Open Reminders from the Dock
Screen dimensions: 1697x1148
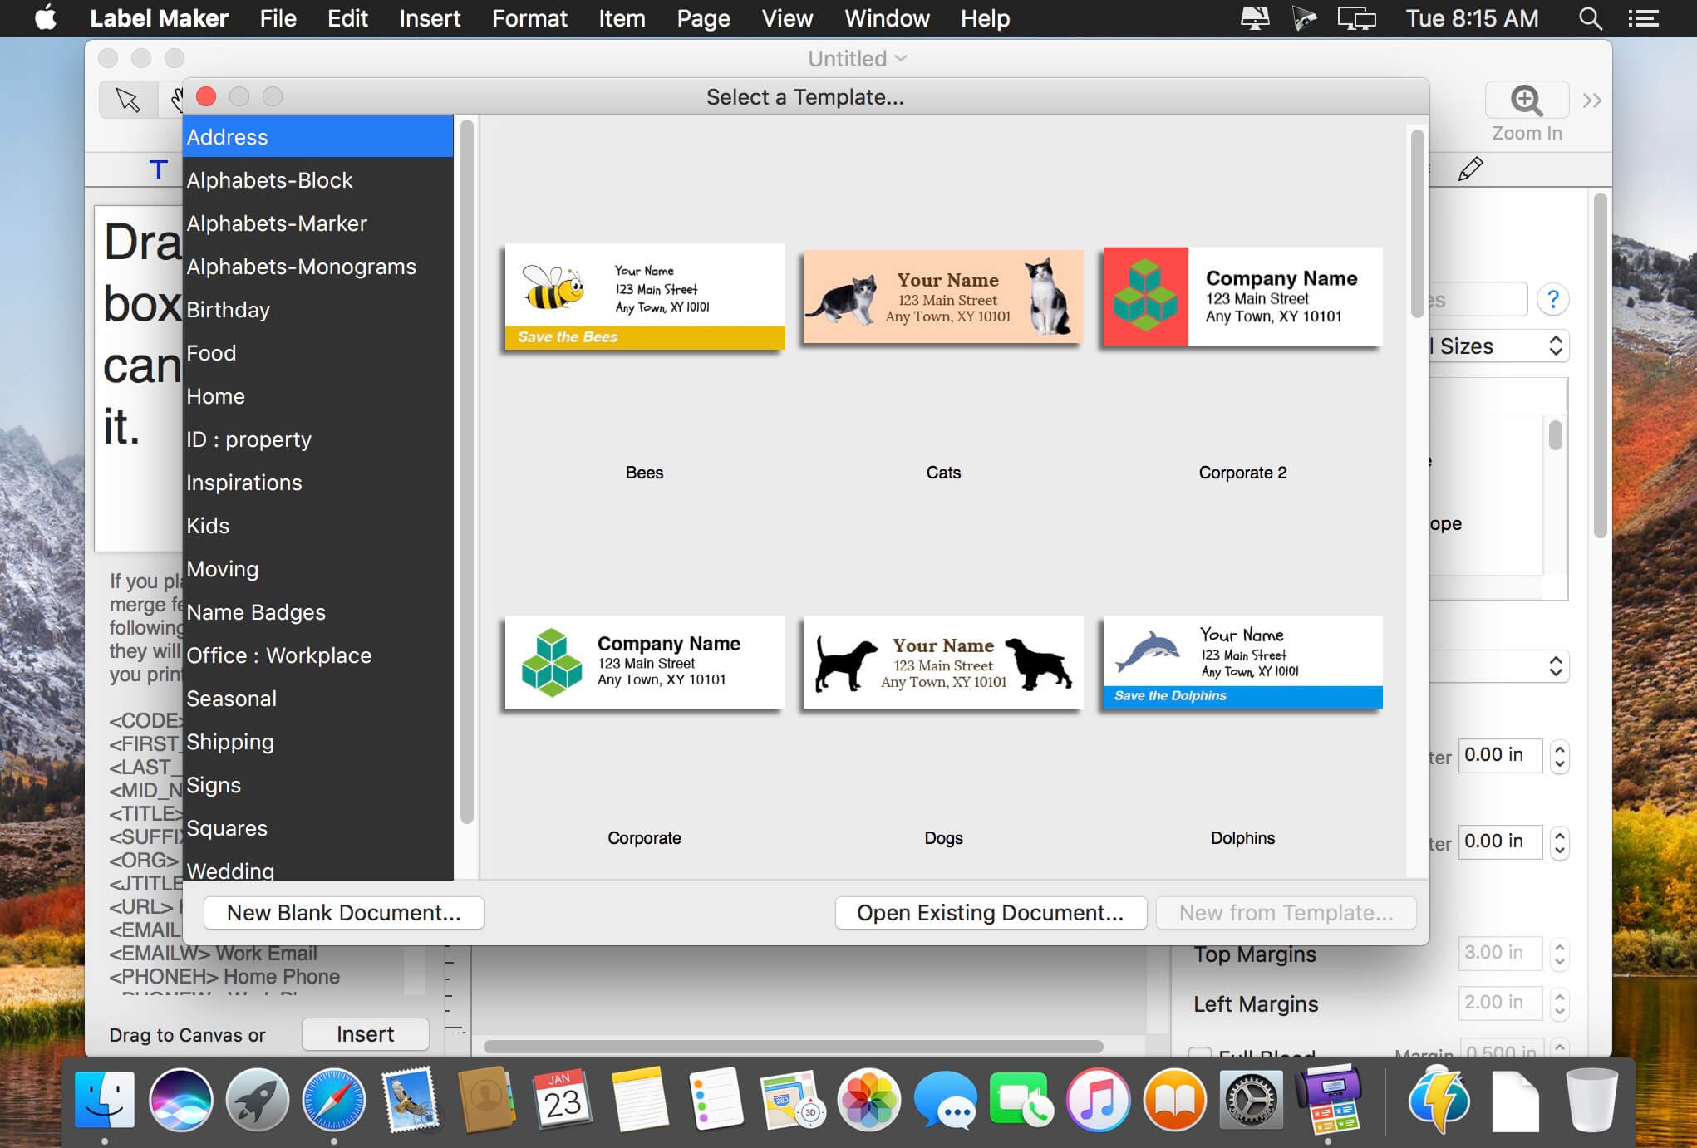click(x=716, y=1100)
